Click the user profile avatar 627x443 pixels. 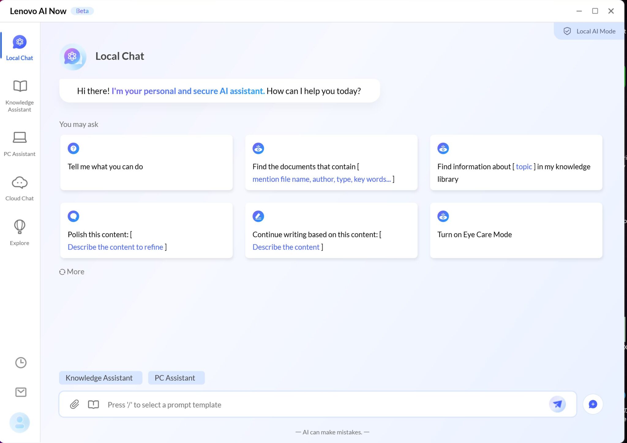click(20, 423)
